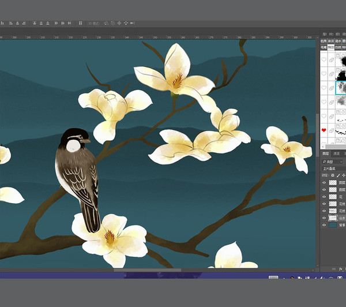346x307 pixels.
Task: Click the align right edges icon
Action: coord(24,23)
